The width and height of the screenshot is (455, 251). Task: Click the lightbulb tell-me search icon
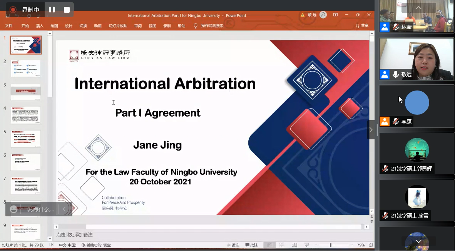click(196, 26)
